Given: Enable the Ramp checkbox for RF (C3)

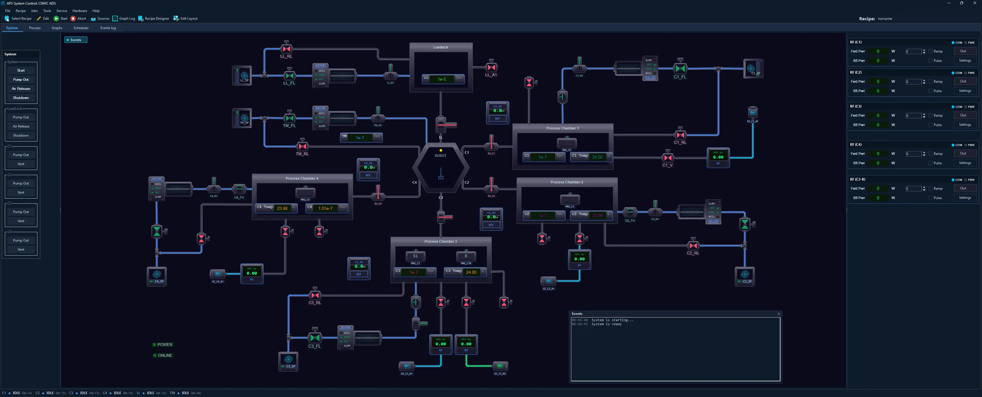Looking at the screenshot, I should 931,116.
